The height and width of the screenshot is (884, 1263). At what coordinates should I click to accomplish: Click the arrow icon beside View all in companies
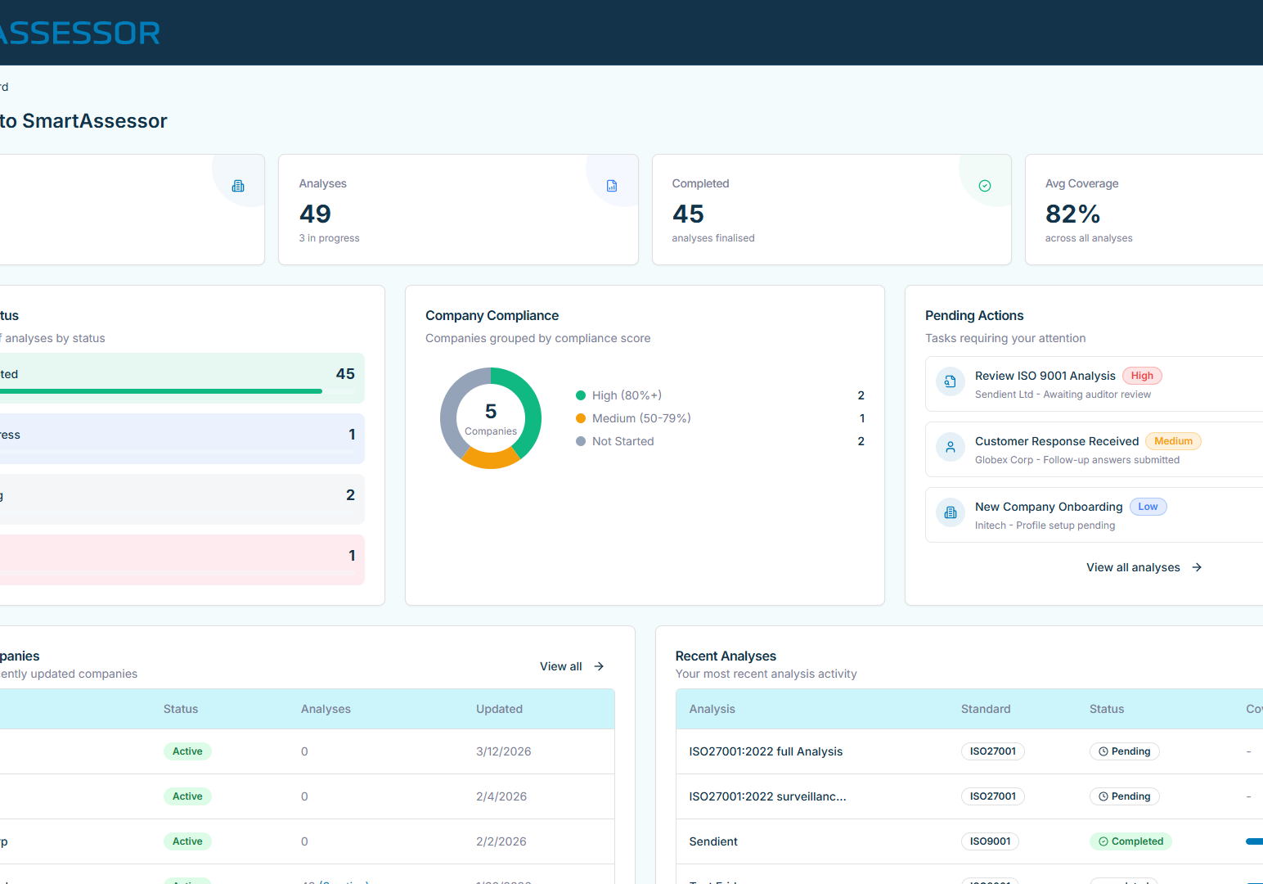click(x=598, y=666)
